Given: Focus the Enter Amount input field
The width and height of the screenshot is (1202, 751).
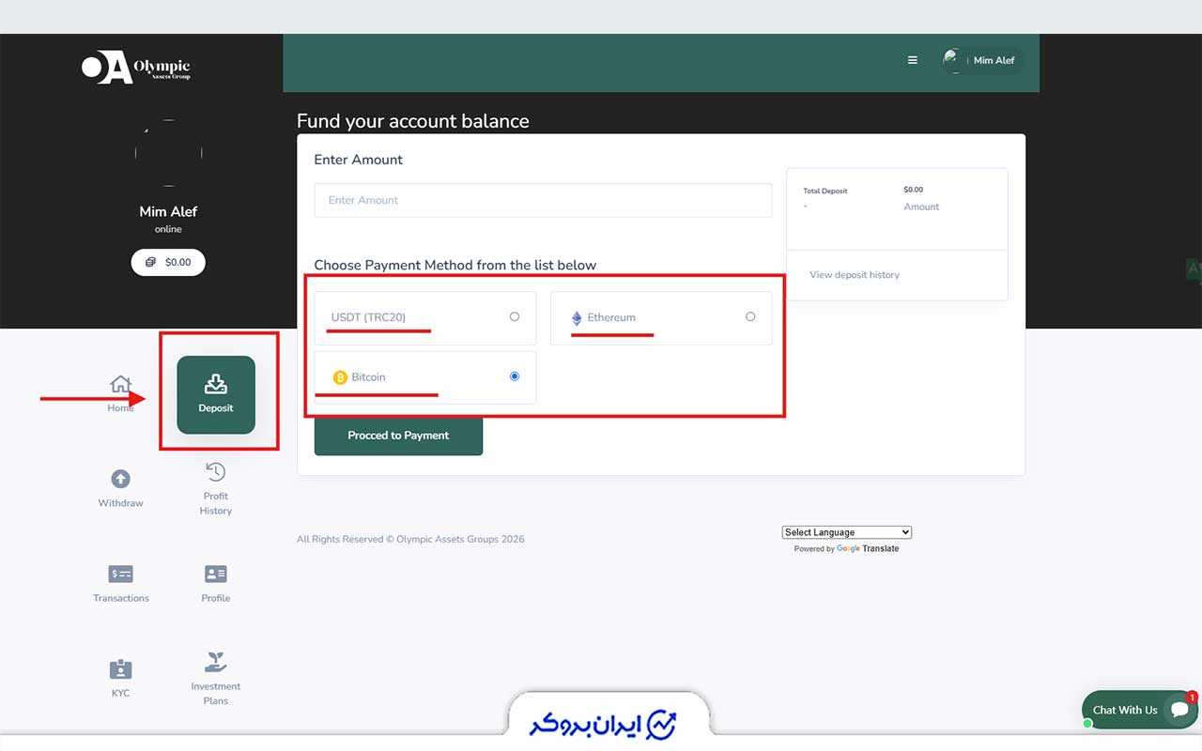Looking at the screenshot, I should coord(543,200).
